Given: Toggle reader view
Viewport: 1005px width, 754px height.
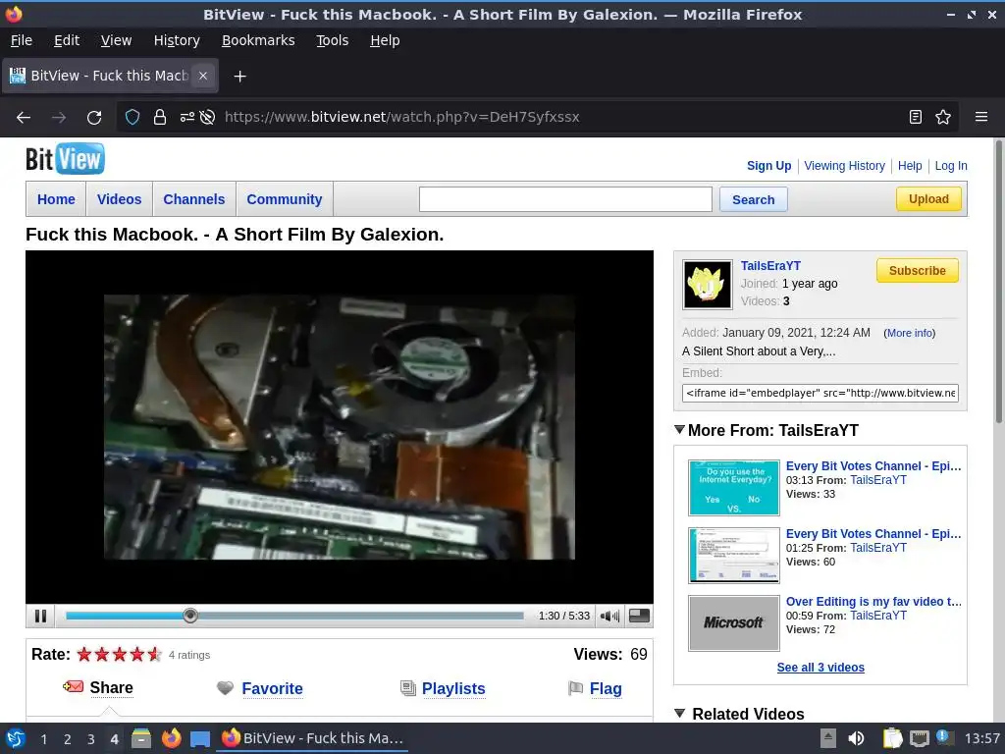Looking at the screenshot, I should [x=916, y=117].
